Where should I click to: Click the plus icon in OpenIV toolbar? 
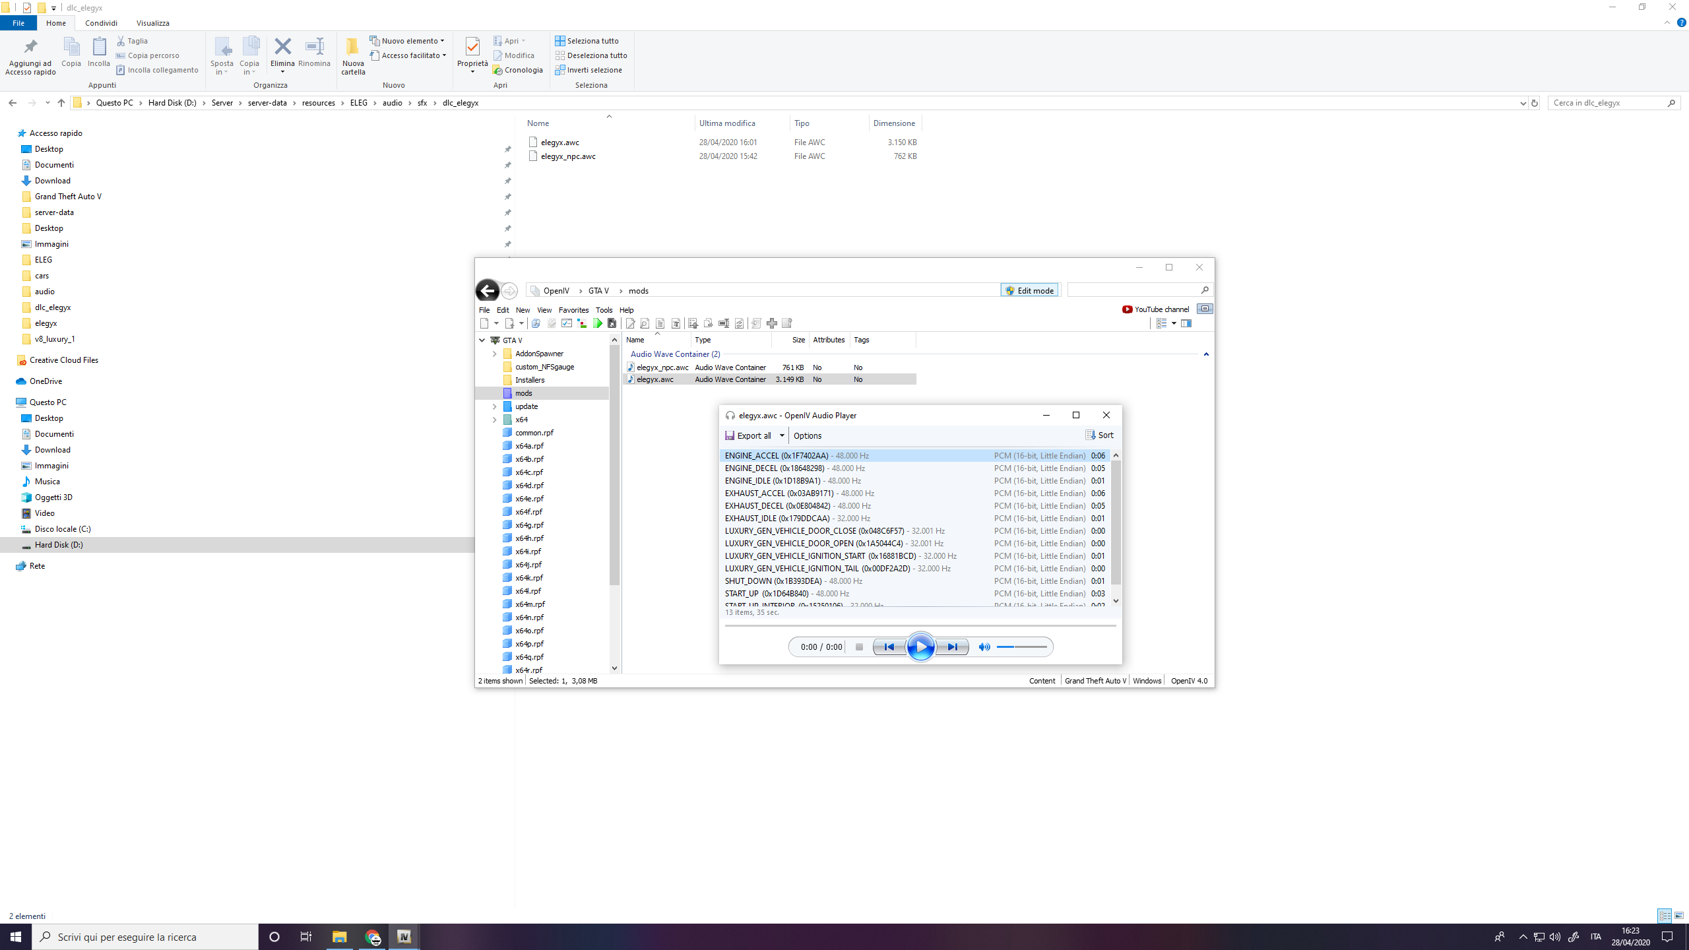(771, 323)
